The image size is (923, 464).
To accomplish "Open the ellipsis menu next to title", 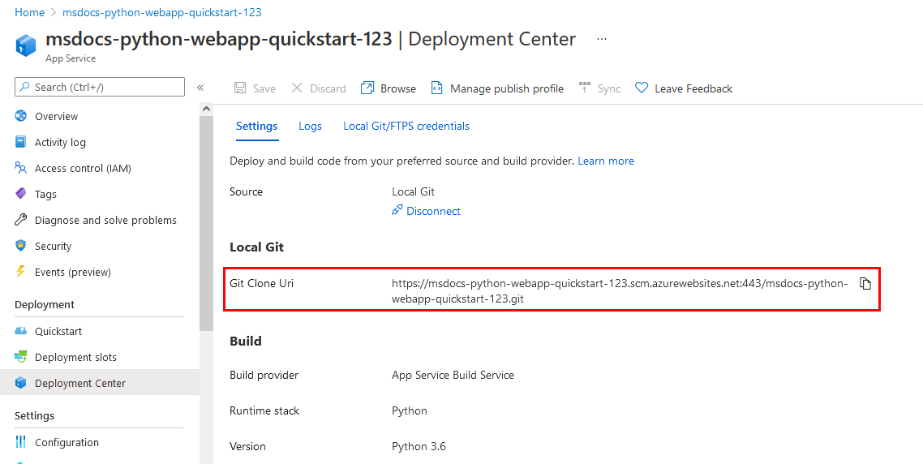I will pyautogui.click(x=601, y=39).
